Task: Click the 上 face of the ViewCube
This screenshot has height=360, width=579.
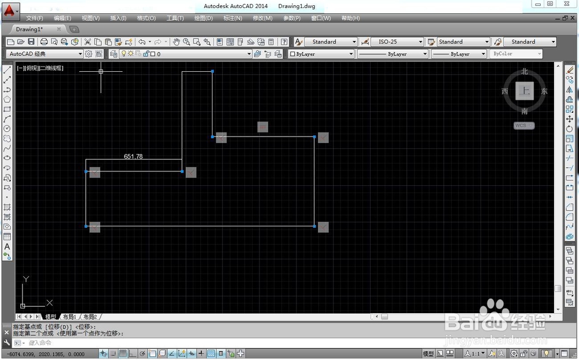Action: coord(525,91)
